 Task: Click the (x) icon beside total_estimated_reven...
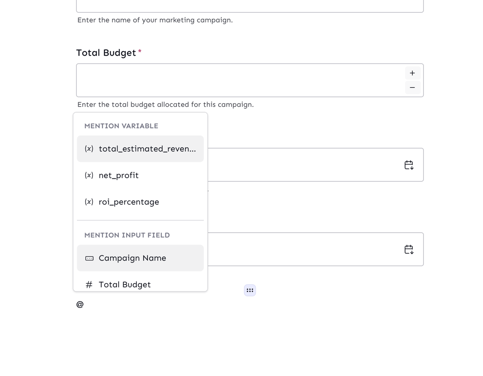click(89, 149)
